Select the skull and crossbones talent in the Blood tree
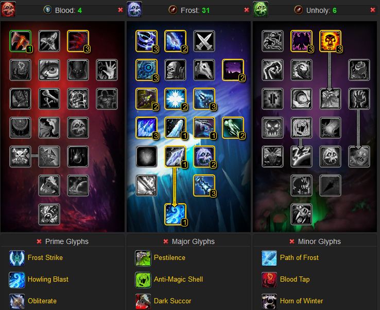This screenshot has height=310, width=380. [21, 156]
